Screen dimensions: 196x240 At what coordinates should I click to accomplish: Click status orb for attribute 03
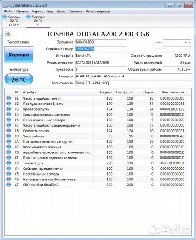pyautogui.click(x=8, y=109)
